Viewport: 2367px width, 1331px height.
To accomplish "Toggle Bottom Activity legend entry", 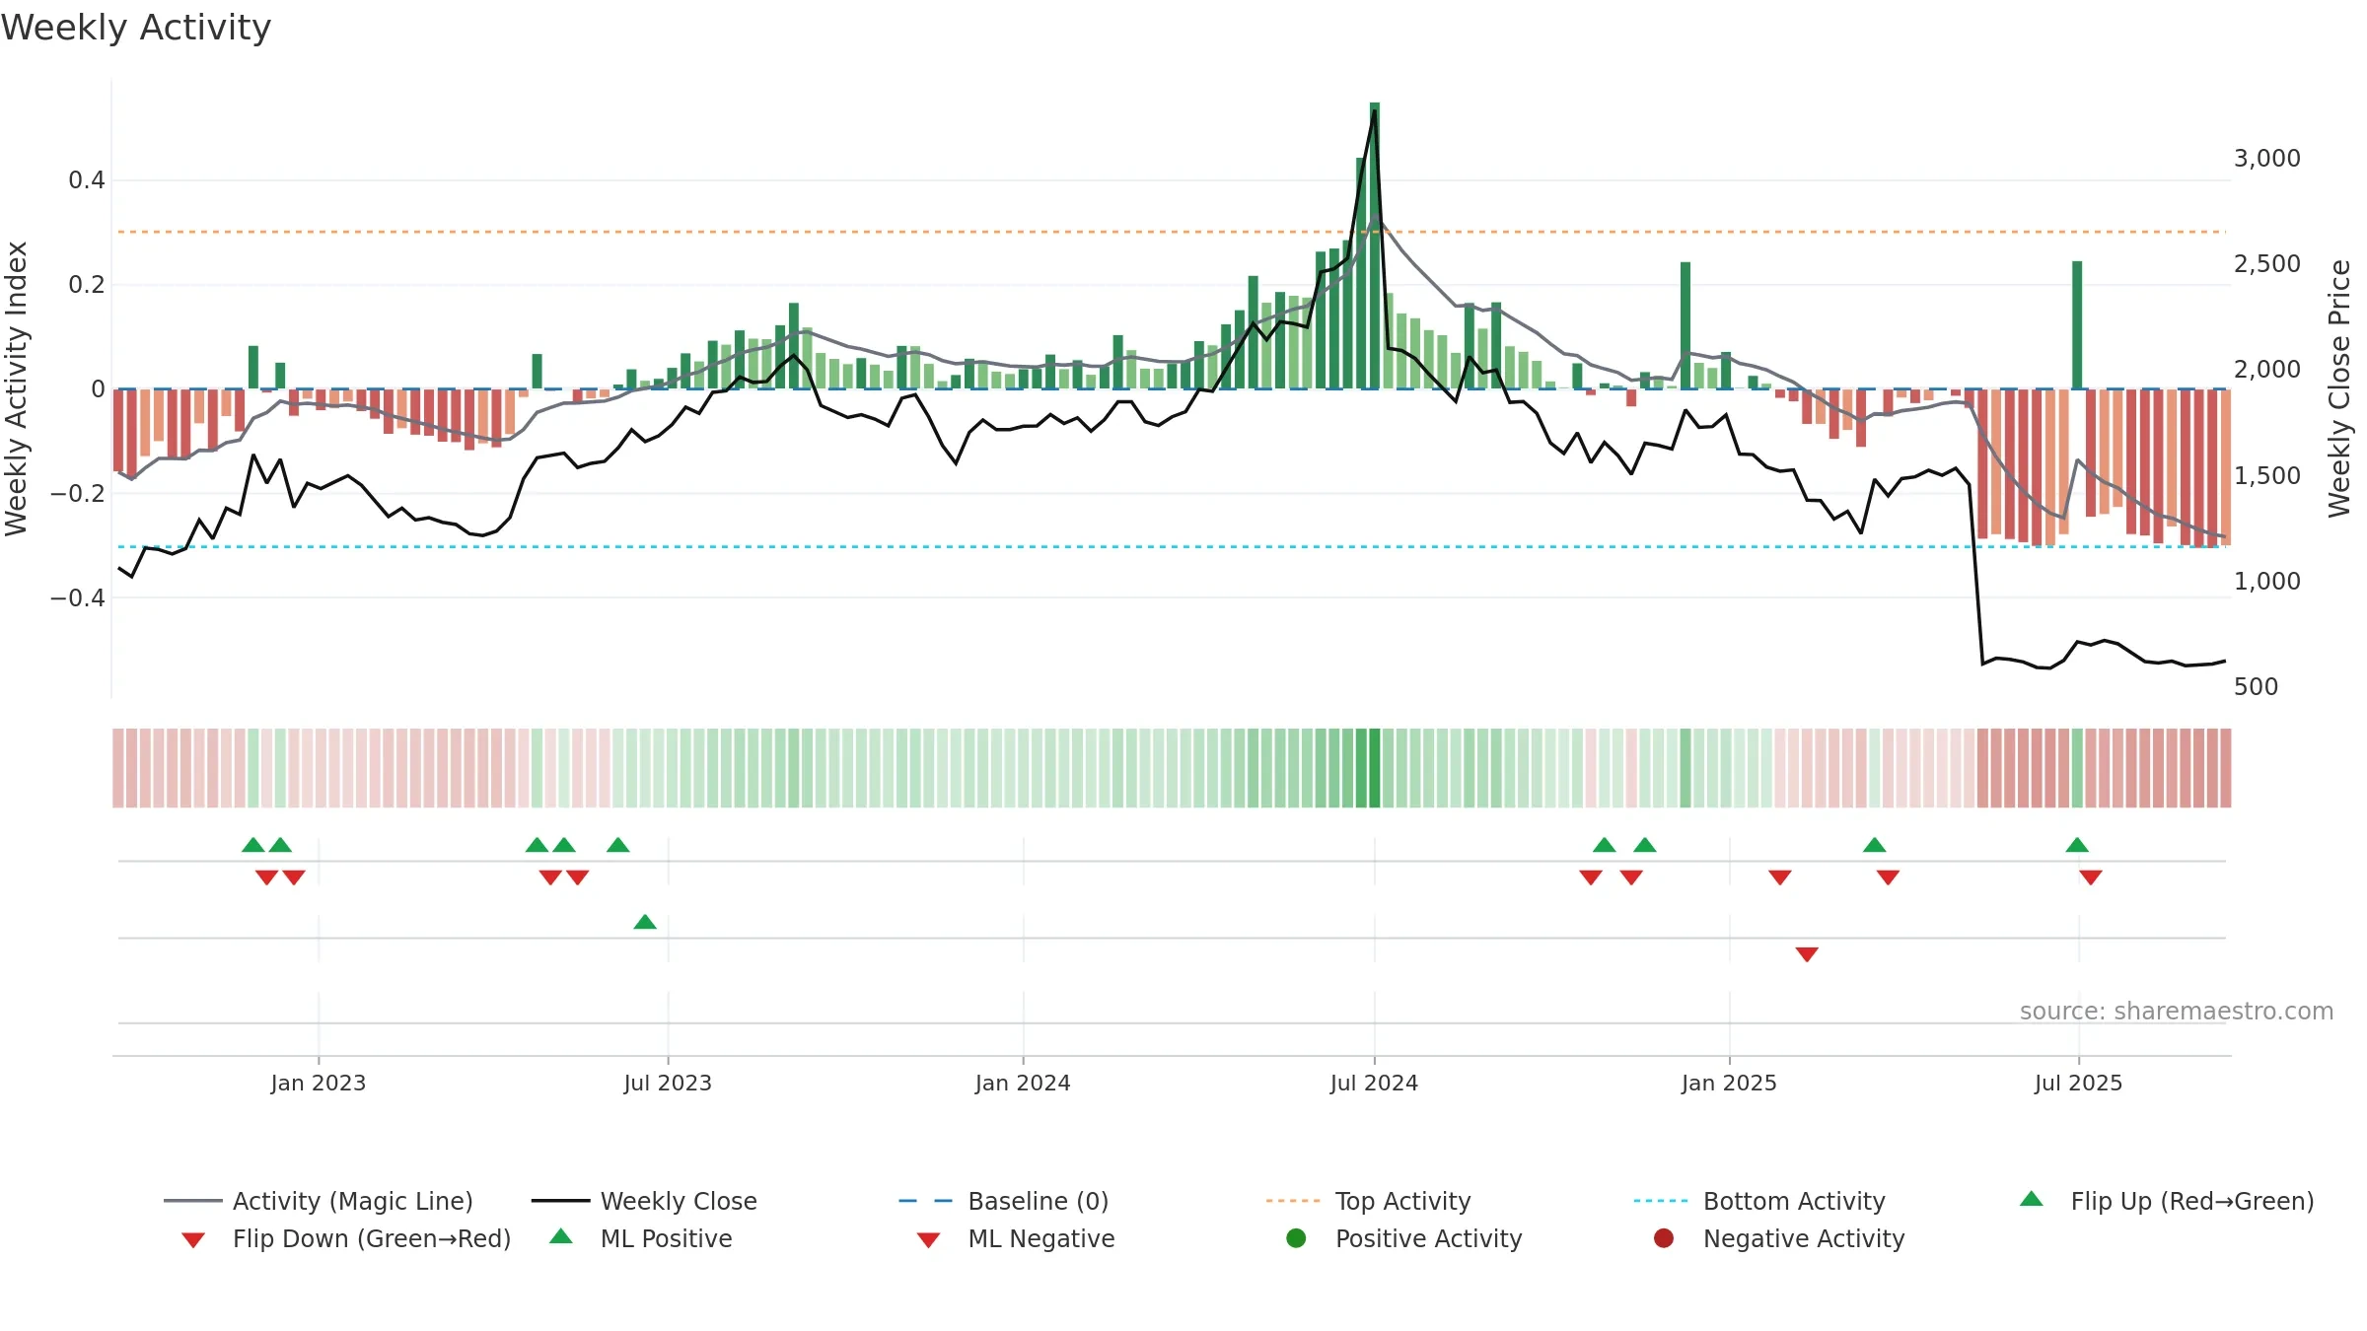I will click(1759, 1201).
